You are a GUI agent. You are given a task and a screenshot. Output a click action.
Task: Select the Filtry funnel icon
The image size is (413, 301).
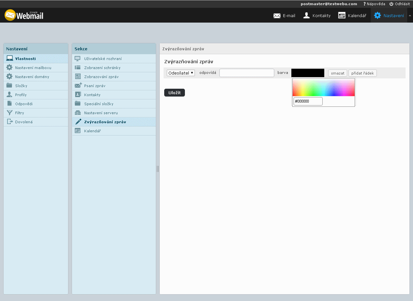click(9, 113)
